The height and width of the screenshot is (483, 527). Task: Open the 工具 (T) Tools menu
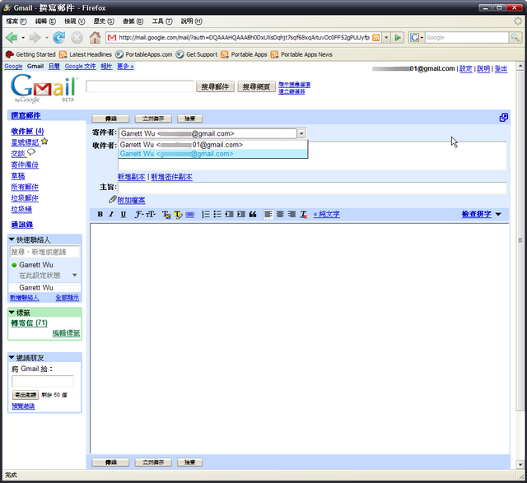coord(162,21)
